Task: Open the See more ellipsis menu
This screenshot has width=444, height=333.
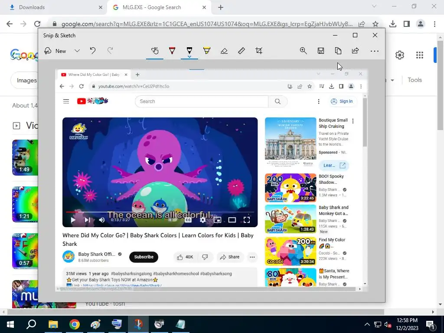Action: [374, 51]
